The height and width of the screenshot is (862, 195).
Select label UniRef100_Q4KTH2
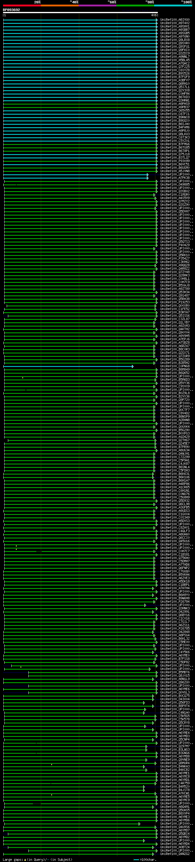pyautogui.click(x=175, y=329)
